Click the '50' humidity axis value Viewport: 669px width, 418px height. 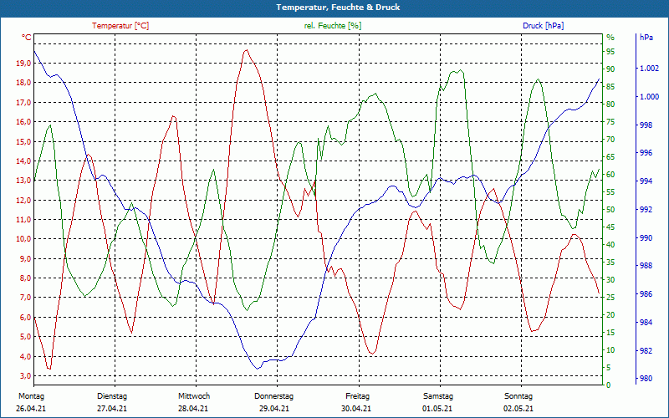tap(610, 210)
